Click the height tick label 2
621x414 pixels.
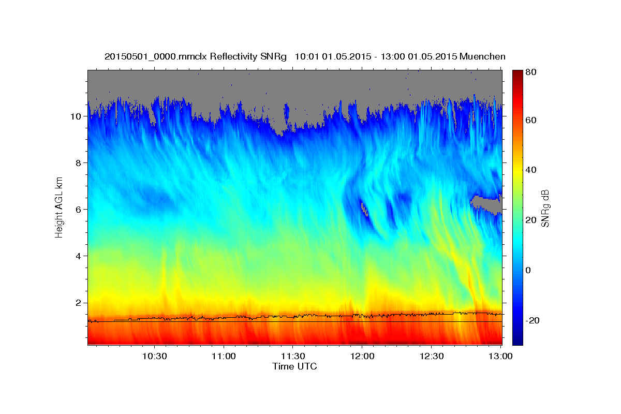pos(79,303)
